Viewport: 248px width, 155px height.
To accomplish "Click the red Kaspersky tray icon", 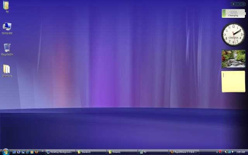I will (220, 152).
